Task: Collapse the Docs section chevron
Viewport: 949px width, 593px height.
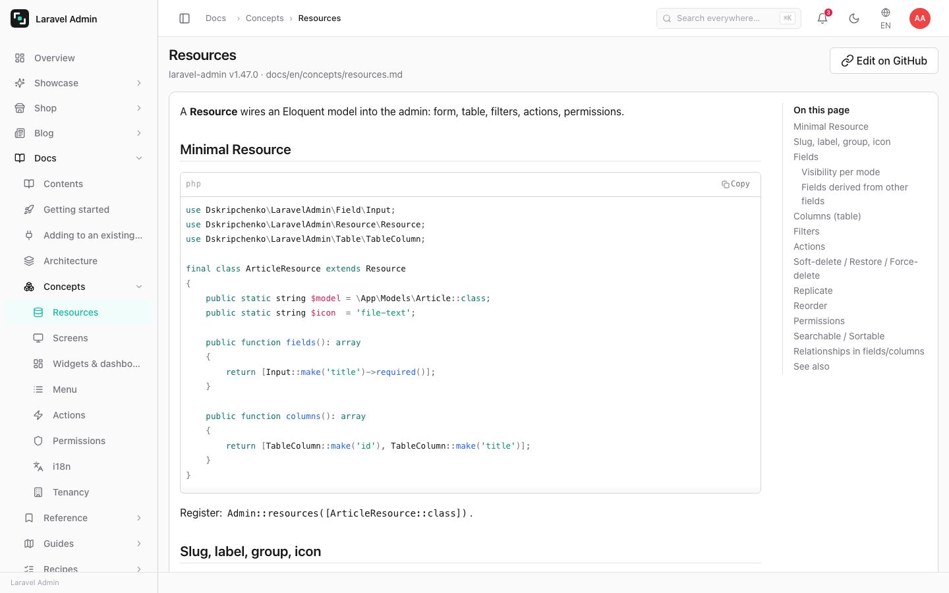Action: [139, 158]
